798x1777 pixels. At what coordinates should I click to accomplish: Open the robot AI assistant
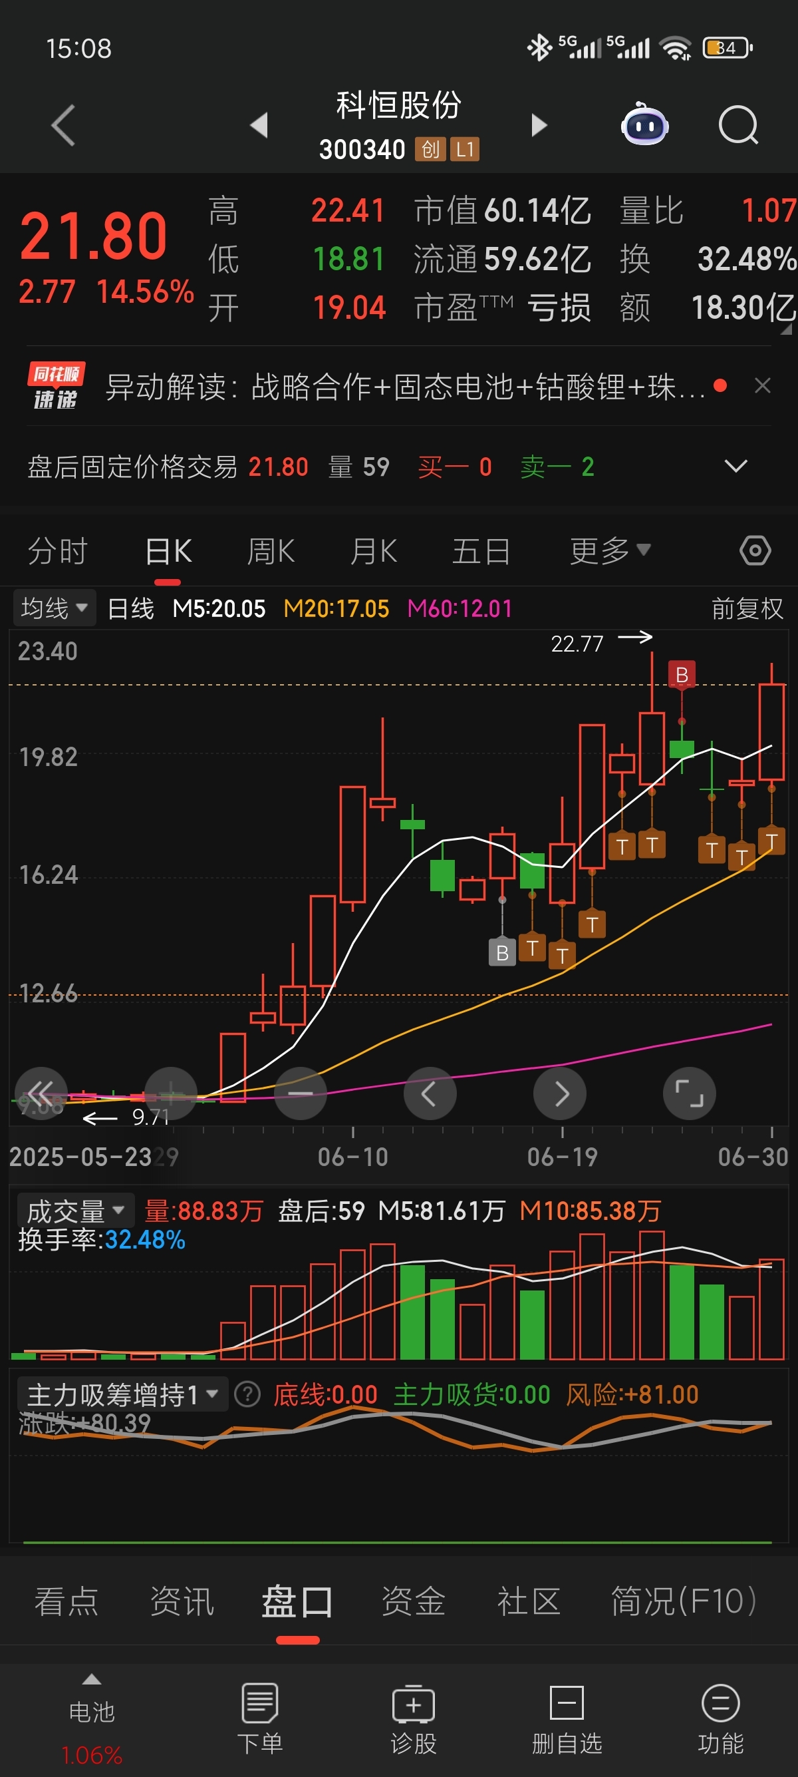click(645, 125)
